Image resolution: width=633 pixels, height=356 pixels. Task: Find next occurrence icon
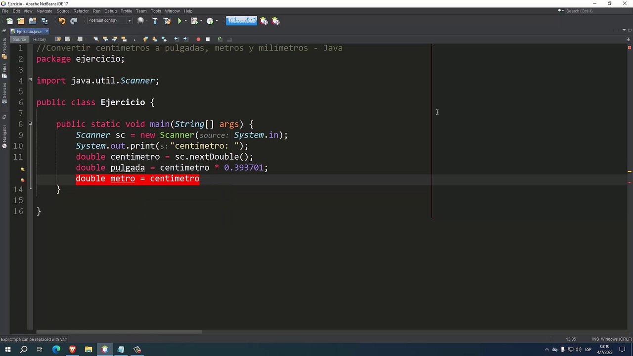(x=115, y=39)
